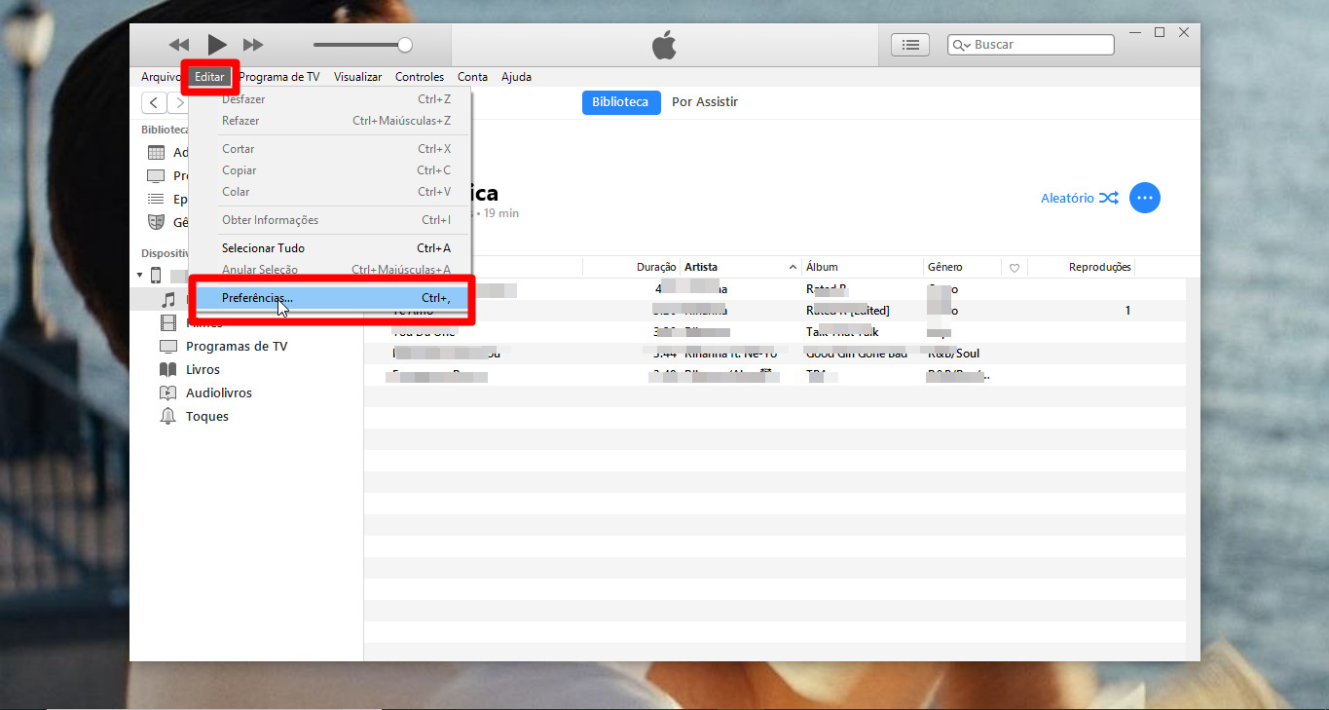Choose Preferências... from the Editar menu
Viewport: 1329px width, 710px height.
257,298
